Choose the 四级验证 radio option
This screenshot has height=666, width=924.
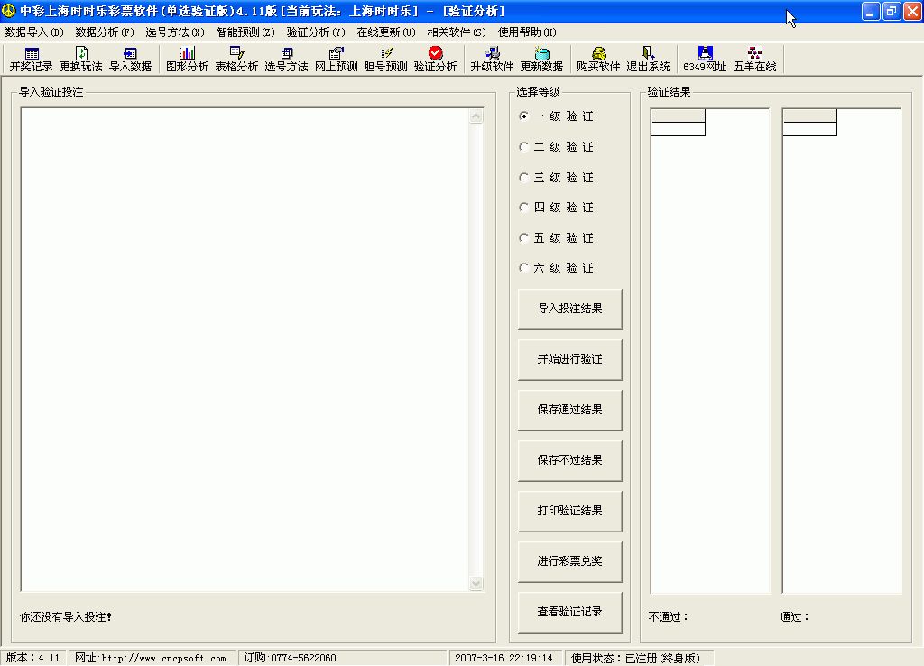pyautogui.click(x=524, y=208)
